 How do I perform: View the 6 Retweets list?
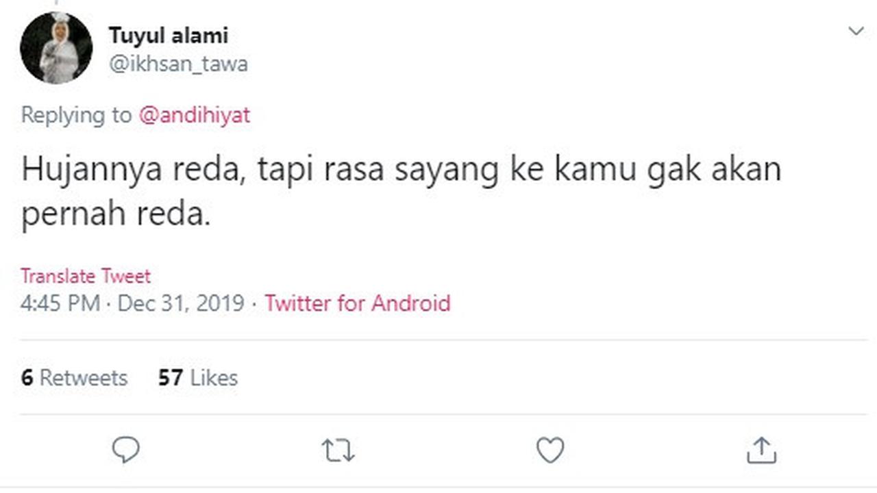pos(74,377)
